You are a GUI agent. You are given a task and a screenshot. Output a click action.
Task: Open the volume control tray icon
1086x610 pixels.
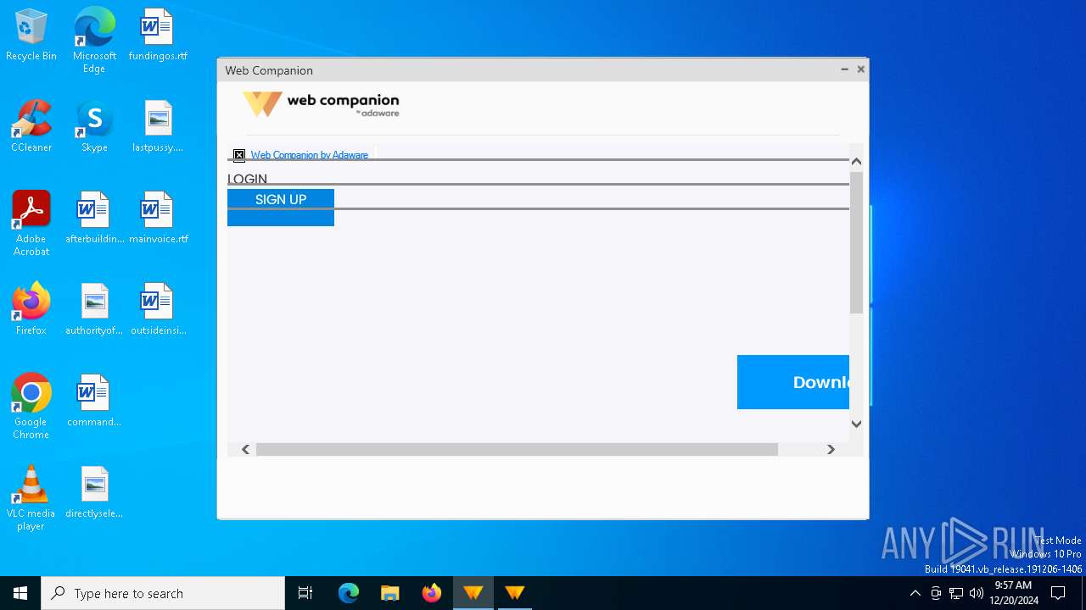977,593
